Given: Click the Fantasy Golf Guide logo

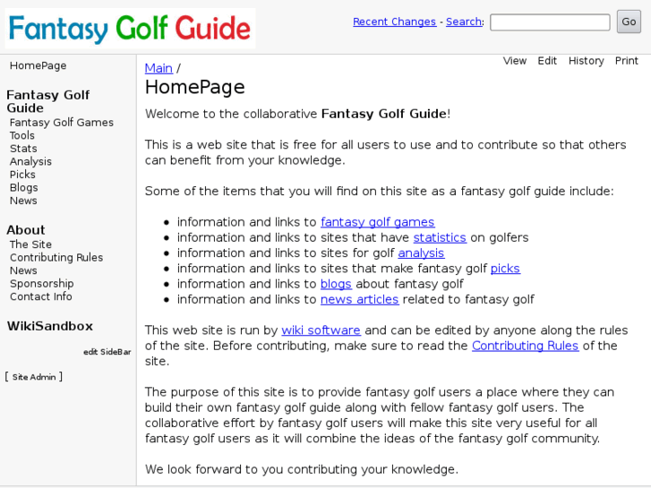Looking at the screenshot, I should (130, 29).
